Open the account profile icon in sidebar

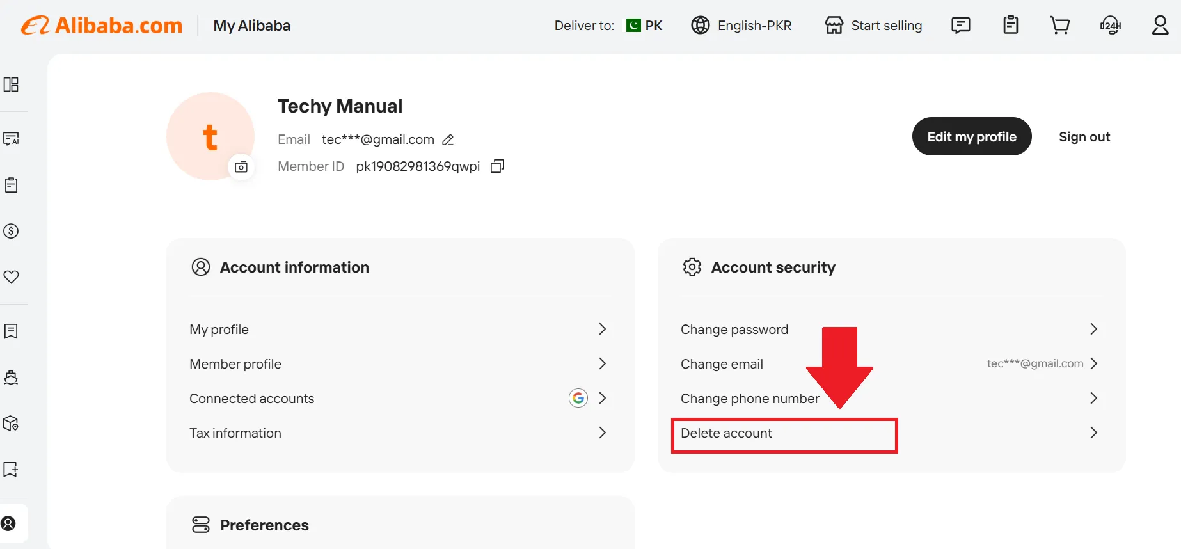pyautogui.click(x=8, y=523)
